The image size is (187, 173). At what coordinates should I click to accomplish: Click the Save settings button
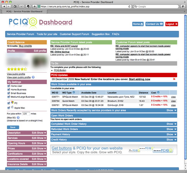[13, 127]
